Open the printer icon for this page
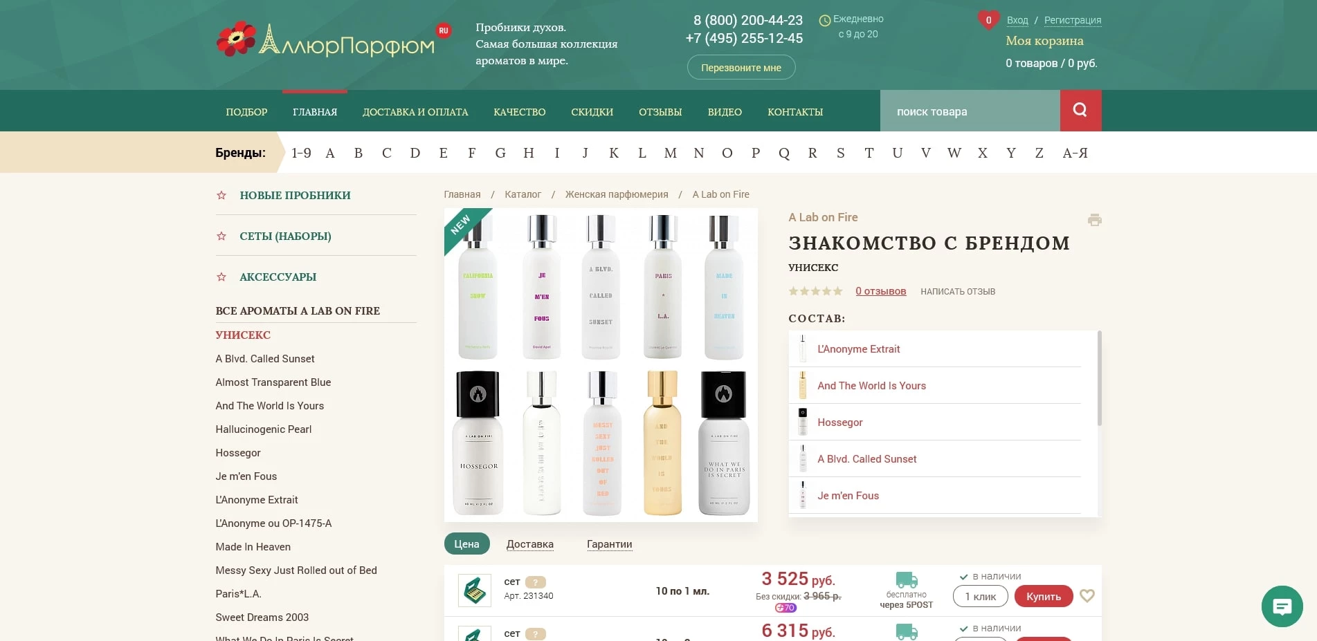This screenshot has width=1317, height=641. 1094,220
